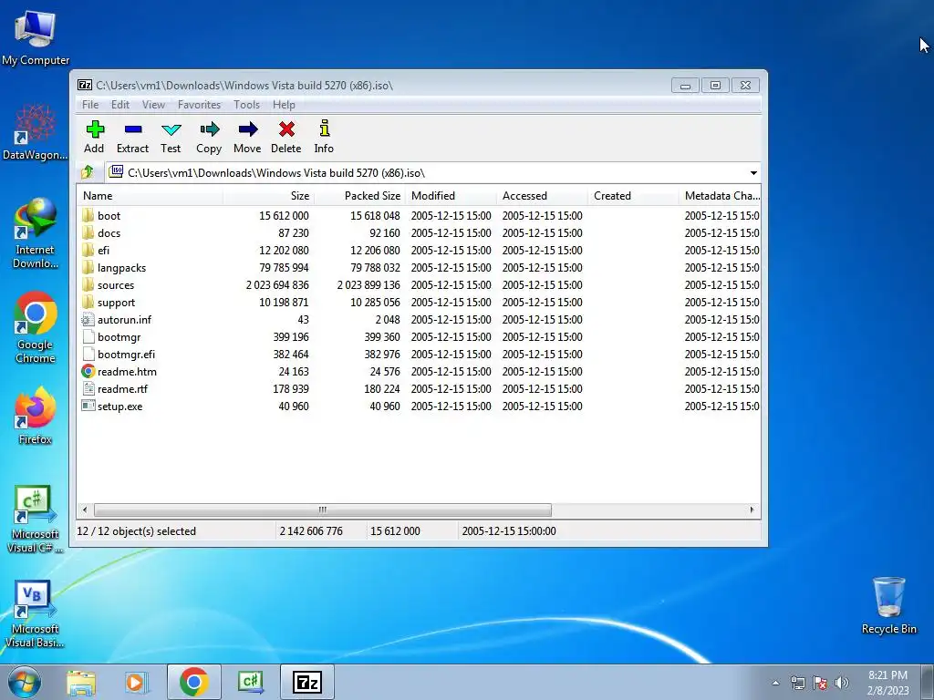Open My Computer desktop icon
This screenshot has height=700, width=934.
[x=36, y=37]
